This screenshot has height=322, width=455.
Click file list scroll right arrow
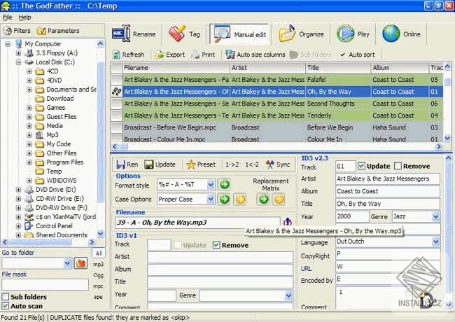click(439, 147)
